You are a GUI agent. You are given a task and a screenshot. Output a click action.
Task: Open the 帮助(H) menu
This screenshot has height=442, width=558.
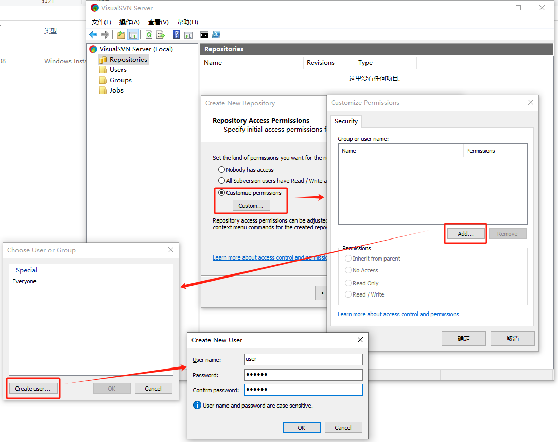click(187, 22)
